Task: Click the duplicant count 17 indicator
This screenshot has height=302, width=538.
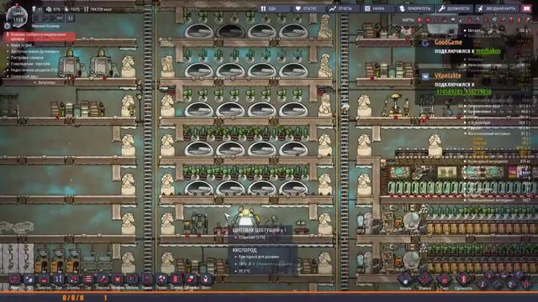Action: pos(37,9)
